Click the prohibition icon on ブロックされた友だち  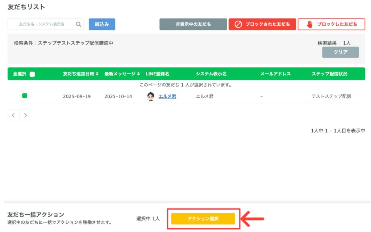click(238, 24)
